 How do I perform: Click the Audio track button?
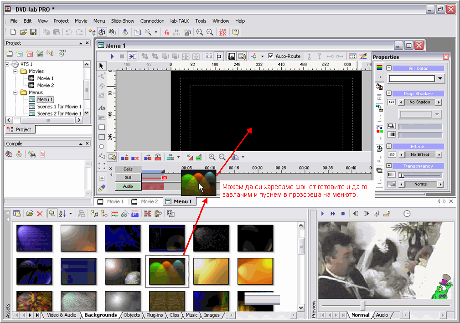128,186
